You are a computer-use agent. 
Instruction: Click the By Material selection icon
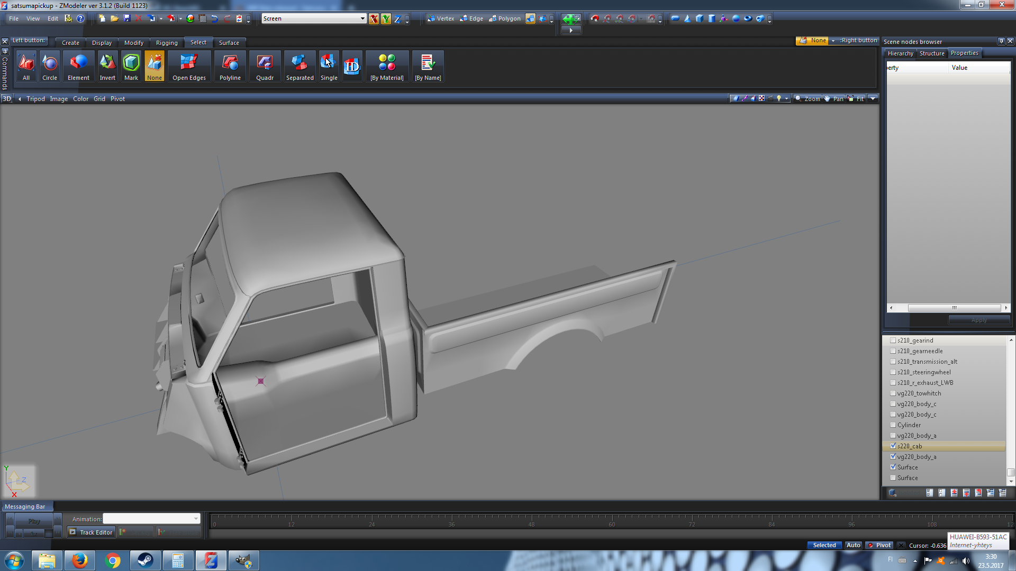point(387,67)
